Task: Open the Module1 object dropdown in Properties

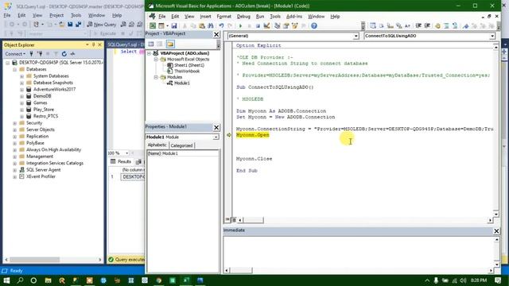Action: pos(216,137)
